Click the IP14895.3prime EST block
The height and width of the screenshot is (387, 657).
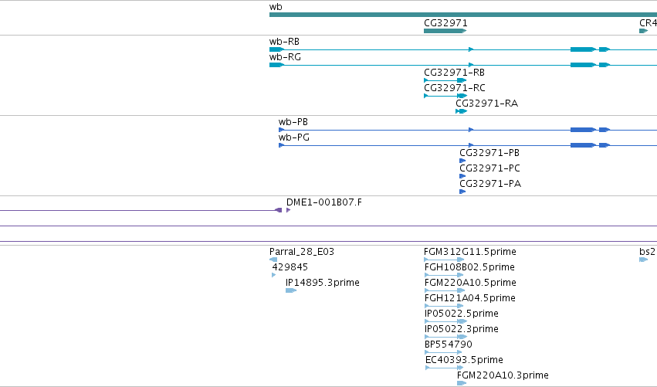pos(291,290)
